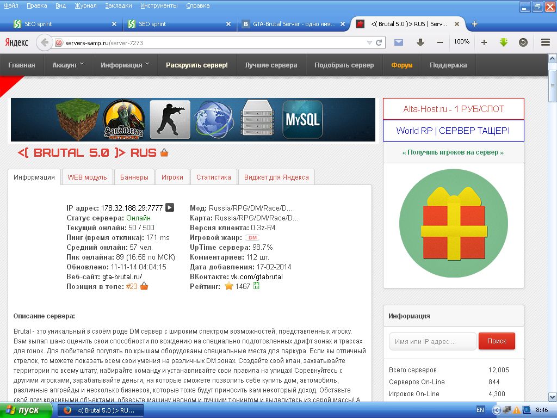Select the Информация page tab

pos(34,177)
